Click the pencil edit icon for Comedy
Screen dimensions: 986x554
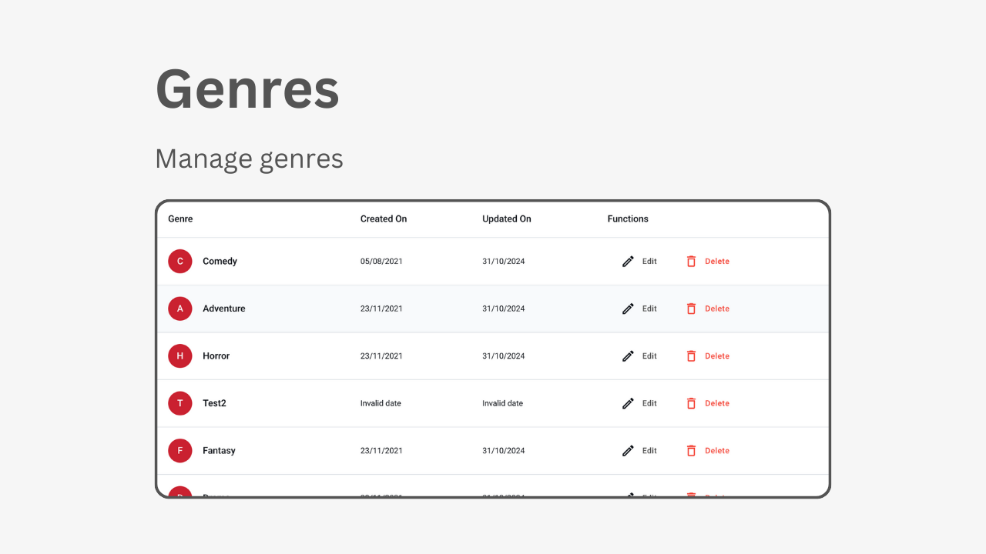coord(628,262)
